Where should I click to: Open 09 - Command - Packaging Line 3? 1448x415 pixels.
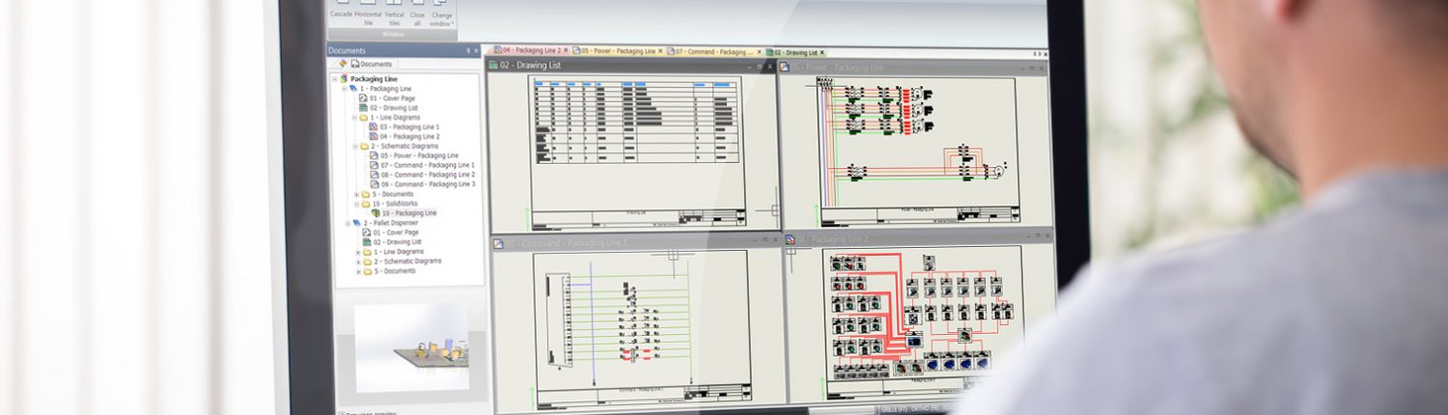421,184
